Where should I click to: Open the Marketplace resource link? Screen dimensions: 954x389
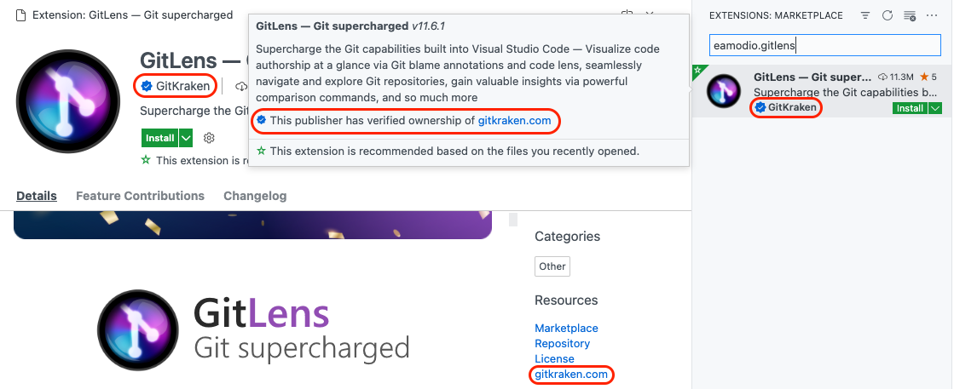point(566,329)
